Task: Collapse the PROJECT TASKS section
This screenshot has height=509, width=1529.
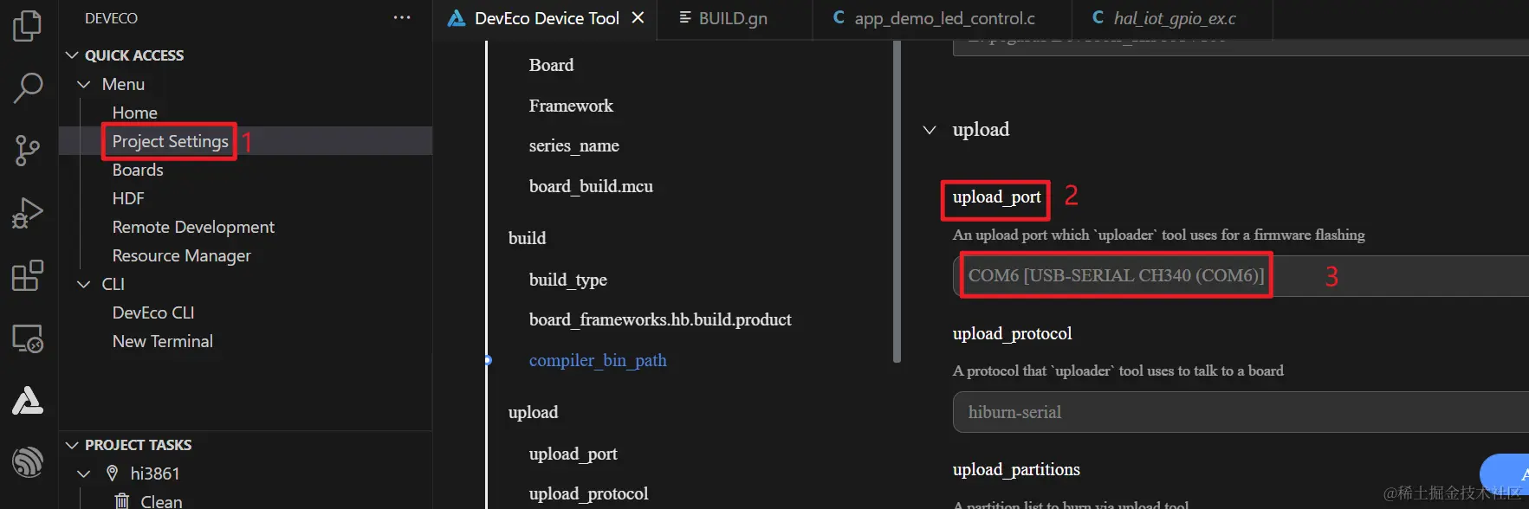Action: click(72, 445)
